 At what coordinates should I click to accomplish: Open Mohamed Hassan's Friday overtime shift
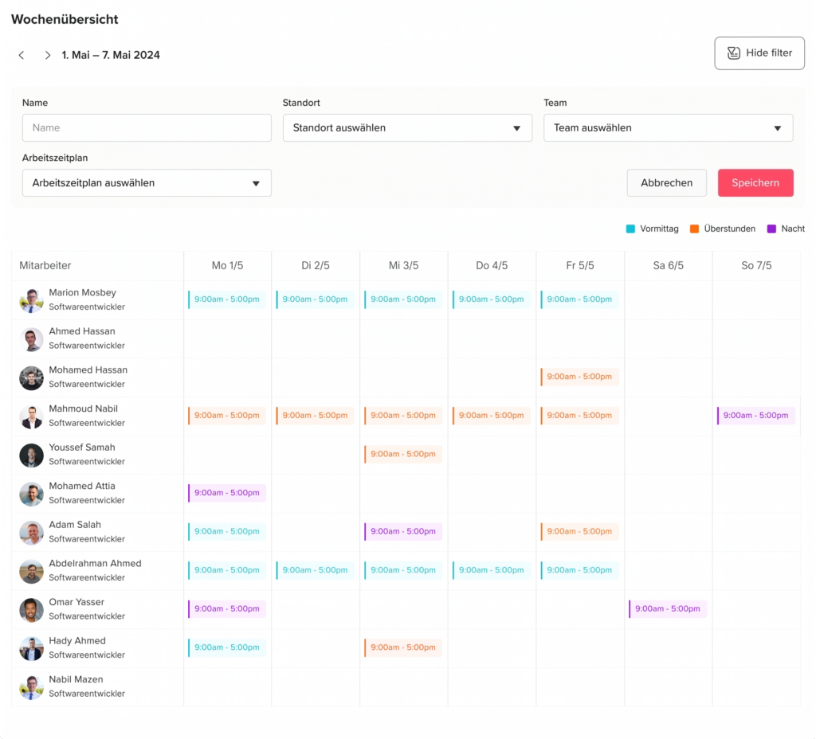579,377
